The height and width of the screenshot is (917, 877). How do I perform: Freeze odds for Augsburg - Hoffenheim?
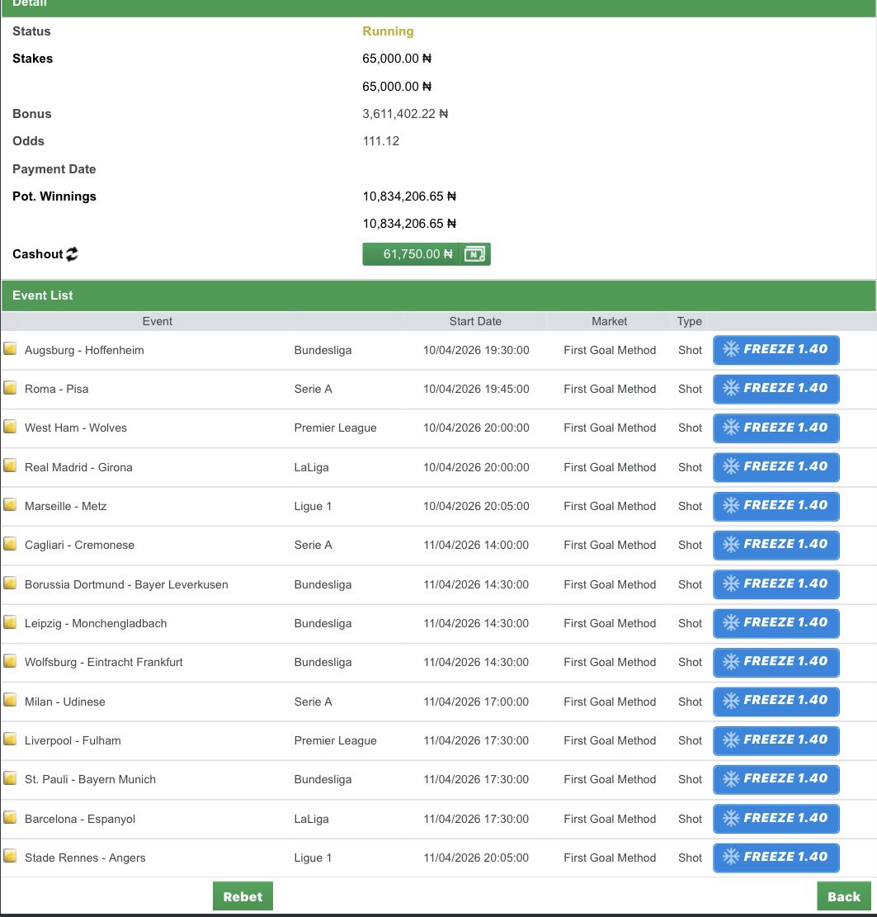pos(776,350)
